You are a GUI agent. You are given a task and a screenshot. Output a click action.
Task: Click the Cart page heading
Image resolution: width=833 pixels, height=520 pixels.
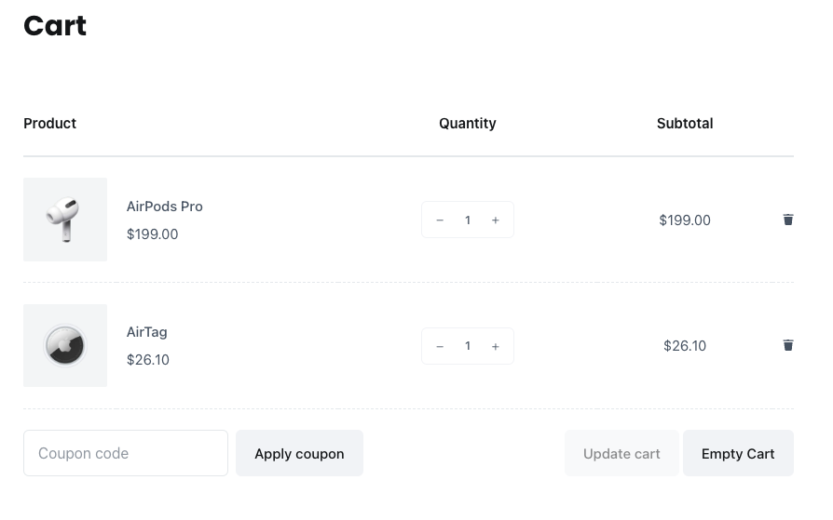(x=55, y=25)
